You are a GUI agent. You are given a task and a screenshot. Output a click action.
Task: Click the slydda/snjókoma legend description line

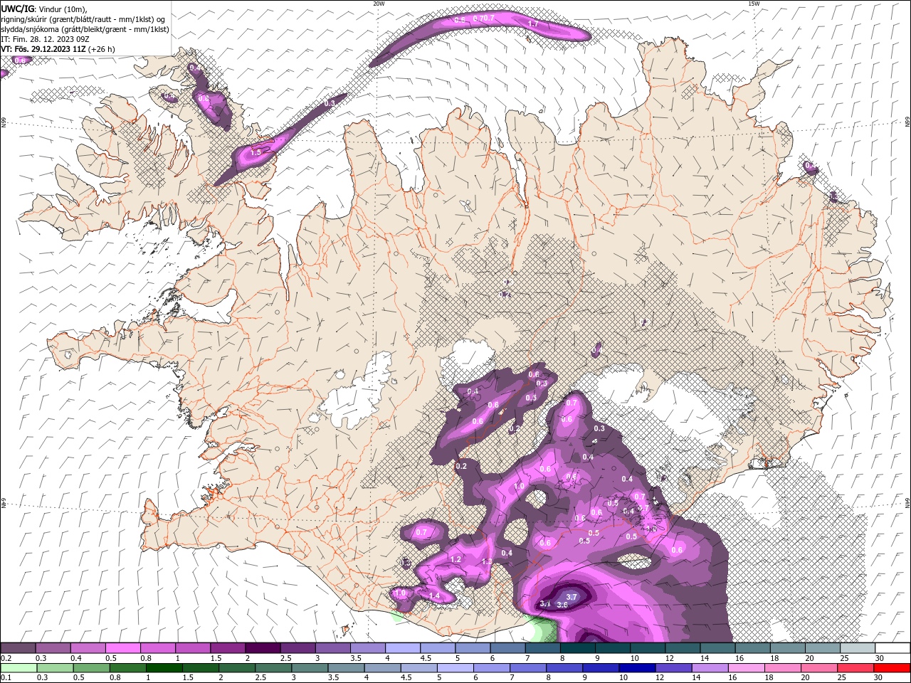pos(85,29)
